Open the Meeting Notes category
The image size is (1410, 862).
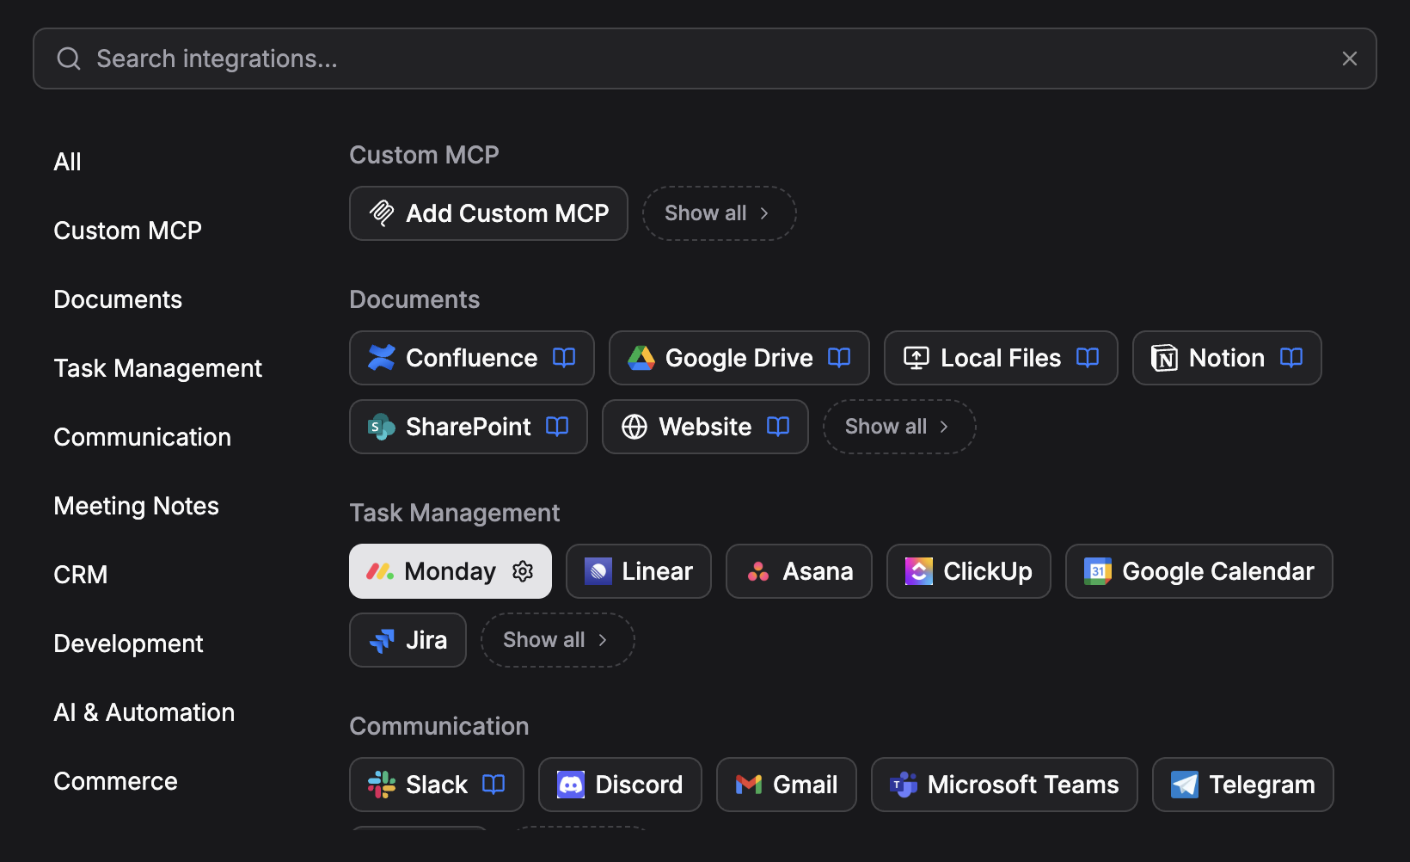pyautogui.click(x=136, y=505)
